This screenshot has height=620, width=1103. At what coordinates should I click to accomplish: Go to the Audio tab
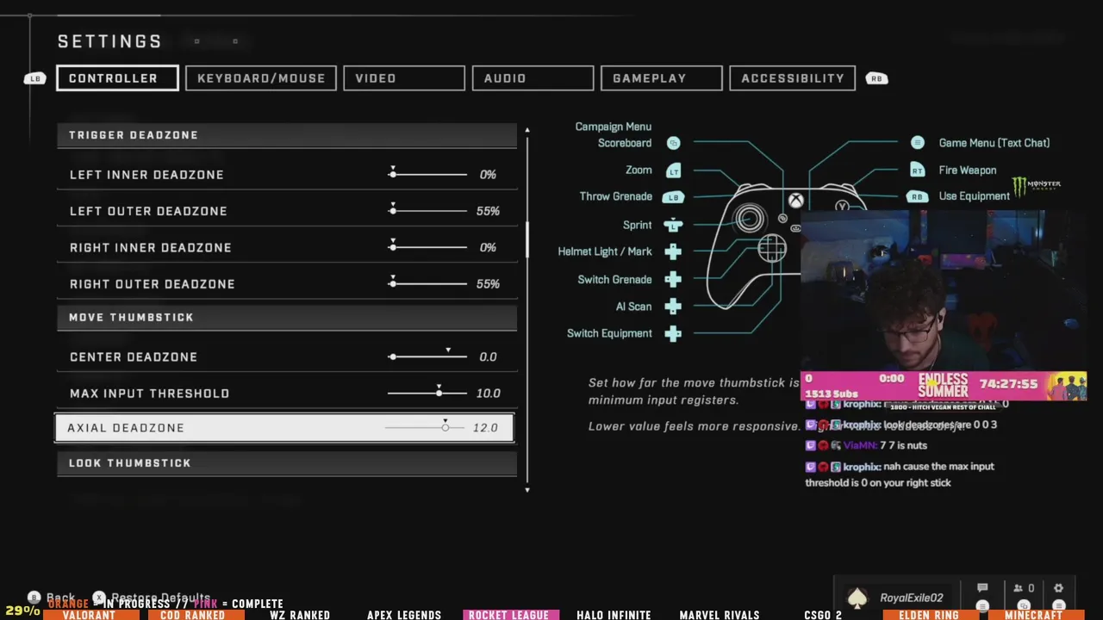click(533, 78)
